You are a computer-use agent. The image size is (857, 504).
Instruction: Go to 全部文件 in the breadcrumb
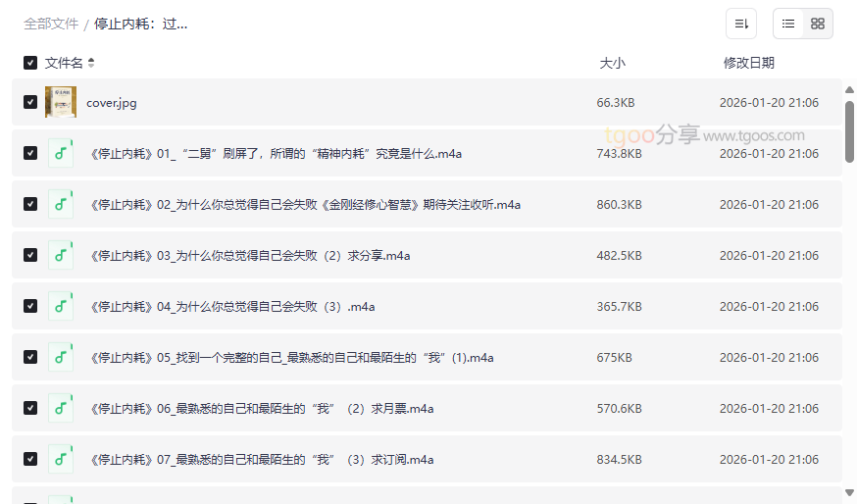coord(51,24)
